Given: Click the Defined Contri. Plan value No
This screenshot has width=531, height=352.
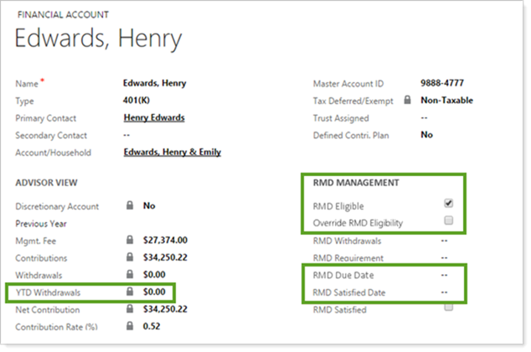Looking at the screenshot, I should coord(426,135).
